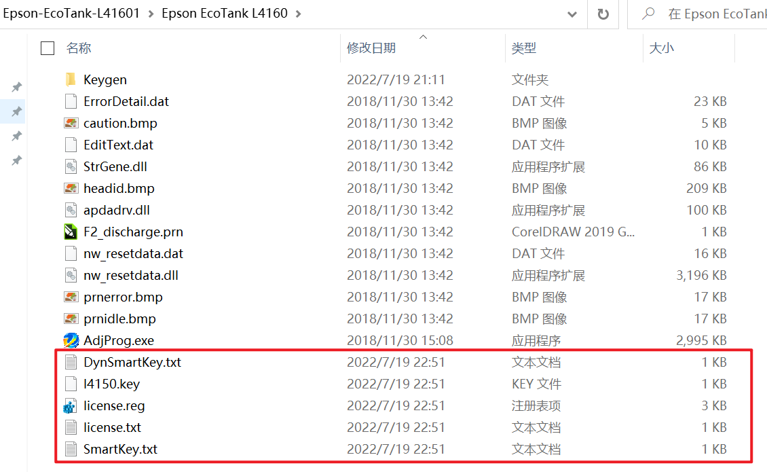
Task: Select file name nw_resetdata.dat
Action: (x=133, y=253)
